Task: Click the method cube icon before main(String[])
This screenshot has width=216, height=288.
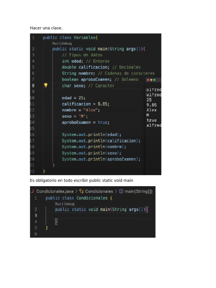Action: 121,191
